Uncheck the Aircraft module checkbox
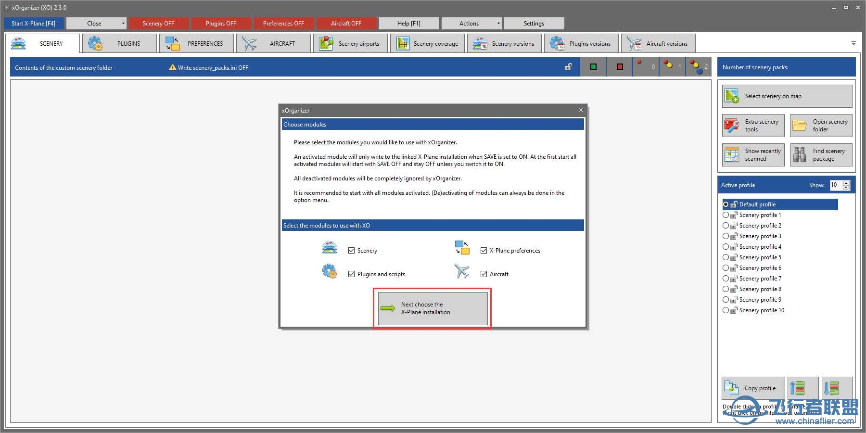The width and height of the screenshot is (866, 433). tap(484, 274)
